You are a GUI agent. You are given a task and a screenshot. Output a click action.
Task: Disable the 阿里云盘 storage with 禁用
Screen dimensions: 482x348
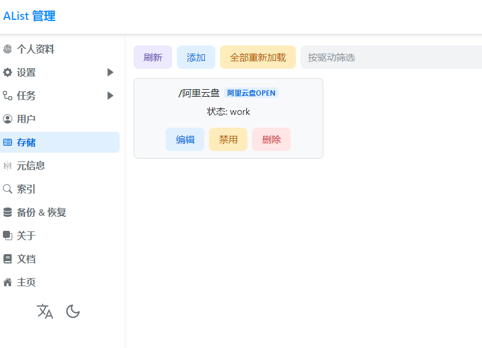[228, 139]
